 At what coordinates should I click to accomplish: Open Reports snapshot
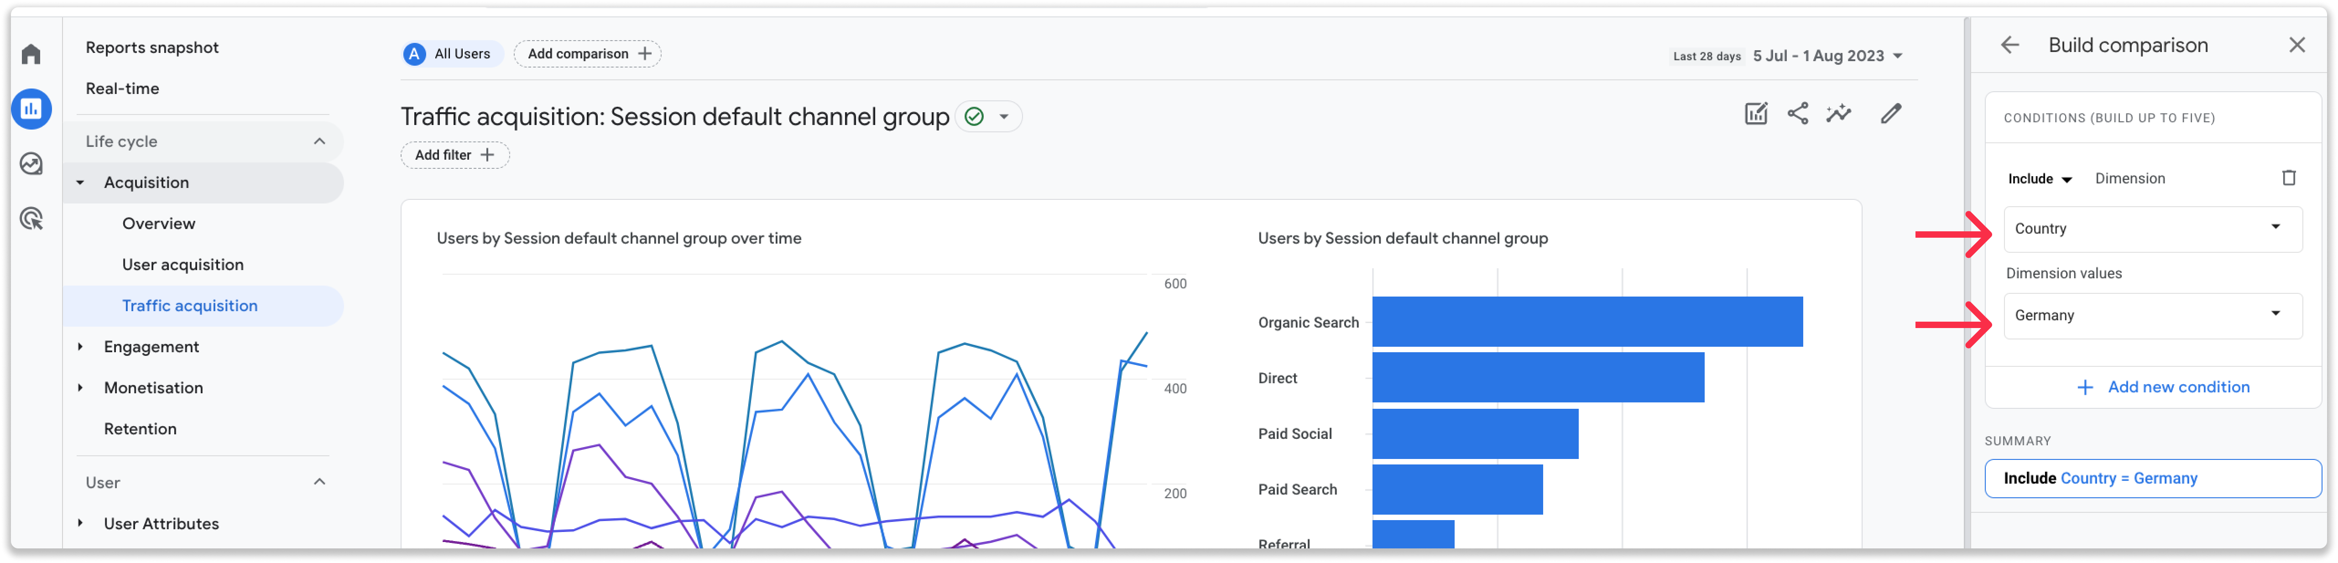pyautogui.click(x=151, y=47)
